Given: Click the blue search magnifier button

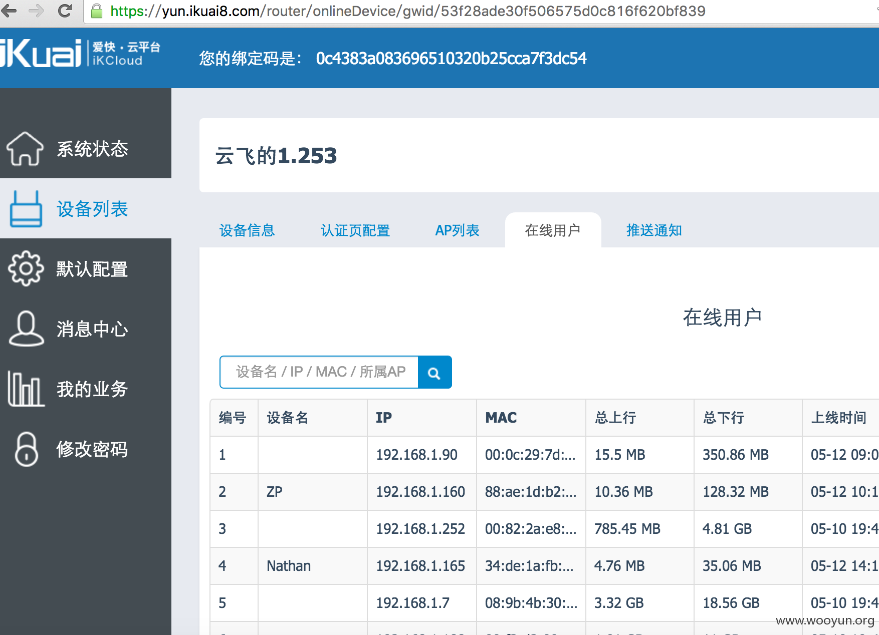Looking at the screenshot, I should pos(434,372).
